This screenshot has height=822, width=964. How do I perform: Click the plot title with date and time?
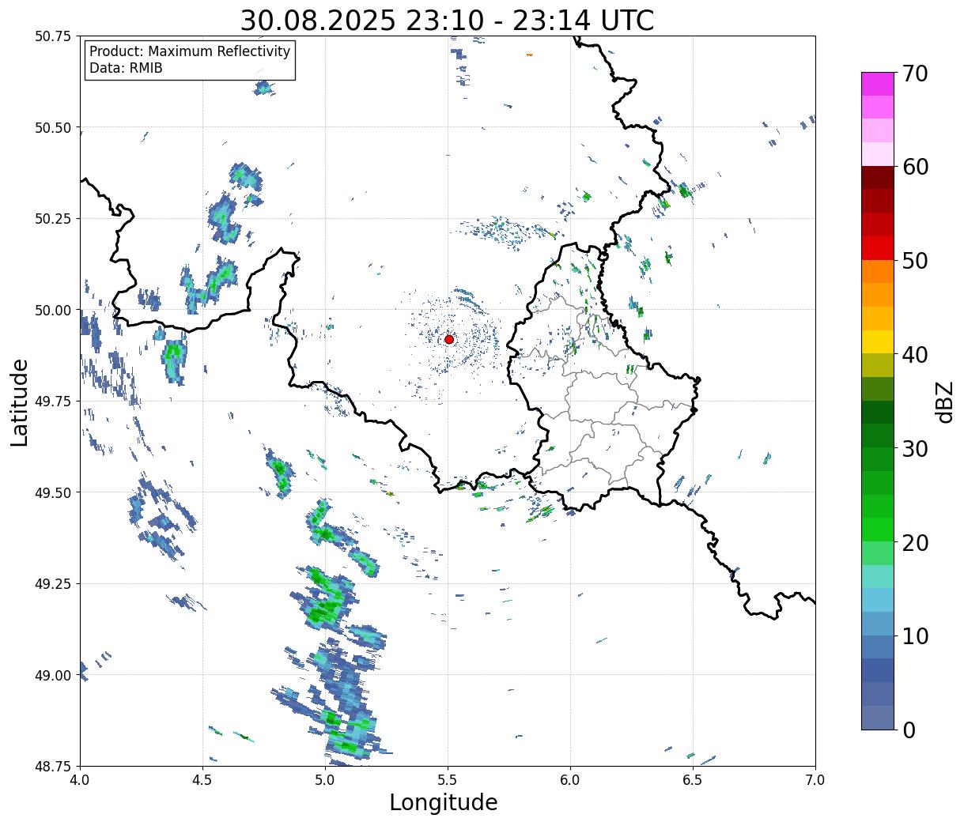(447, 20)
